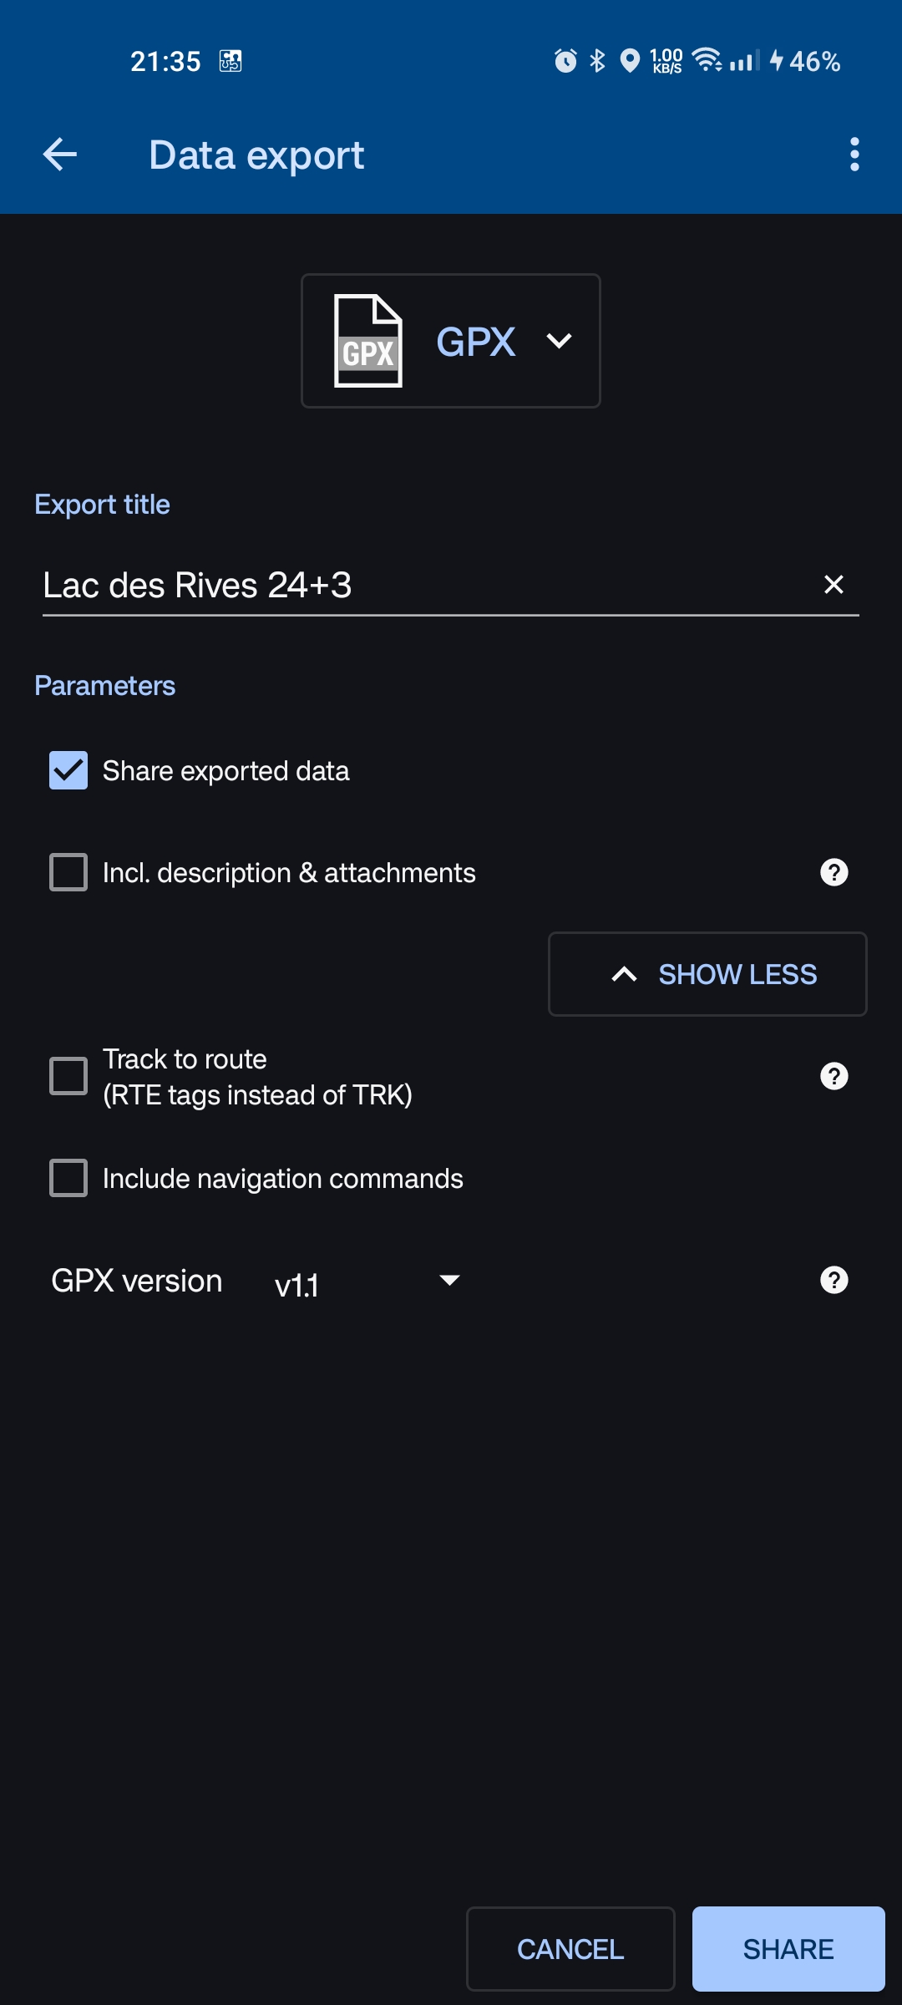Tap the back arrow icon
The height and width of the screenshot is (2005, 902).
tap(60, 155)
